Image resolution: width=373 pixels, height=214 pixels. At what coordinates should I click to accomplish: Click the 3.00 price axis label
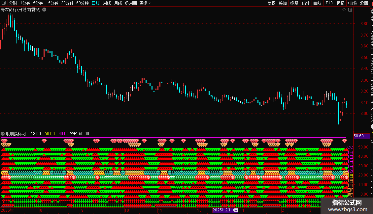[364, 113]
